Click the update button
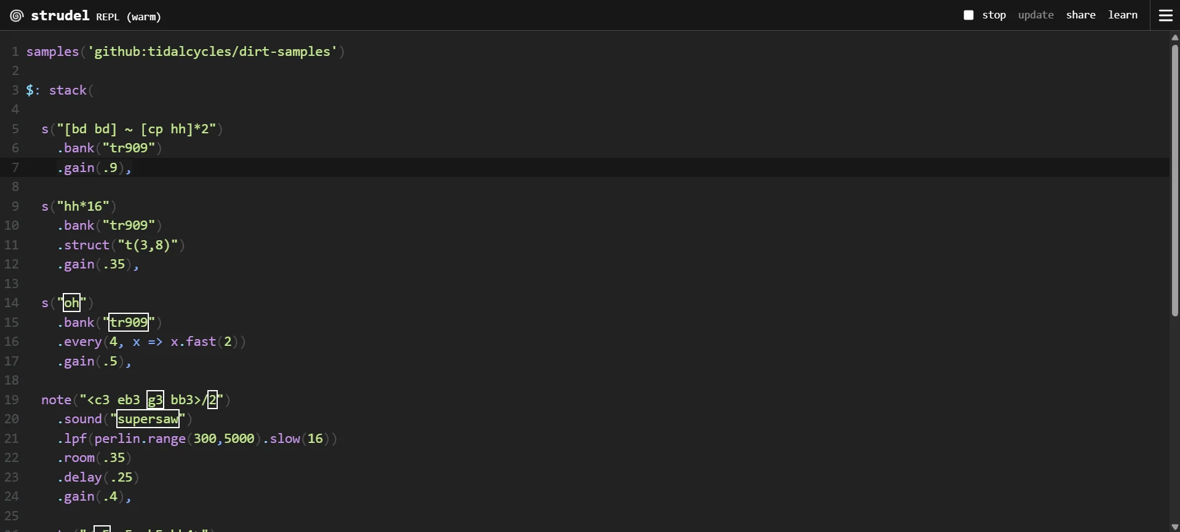Screen dimensions: 1180x532 (x=1036, y=15)
